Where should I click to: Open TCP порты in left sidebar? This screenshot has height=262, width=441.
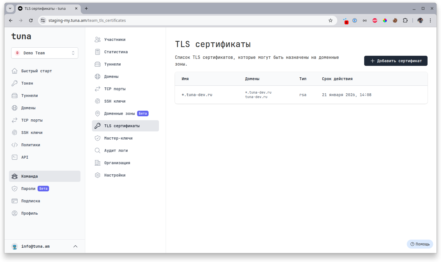(x=45, y=120)
